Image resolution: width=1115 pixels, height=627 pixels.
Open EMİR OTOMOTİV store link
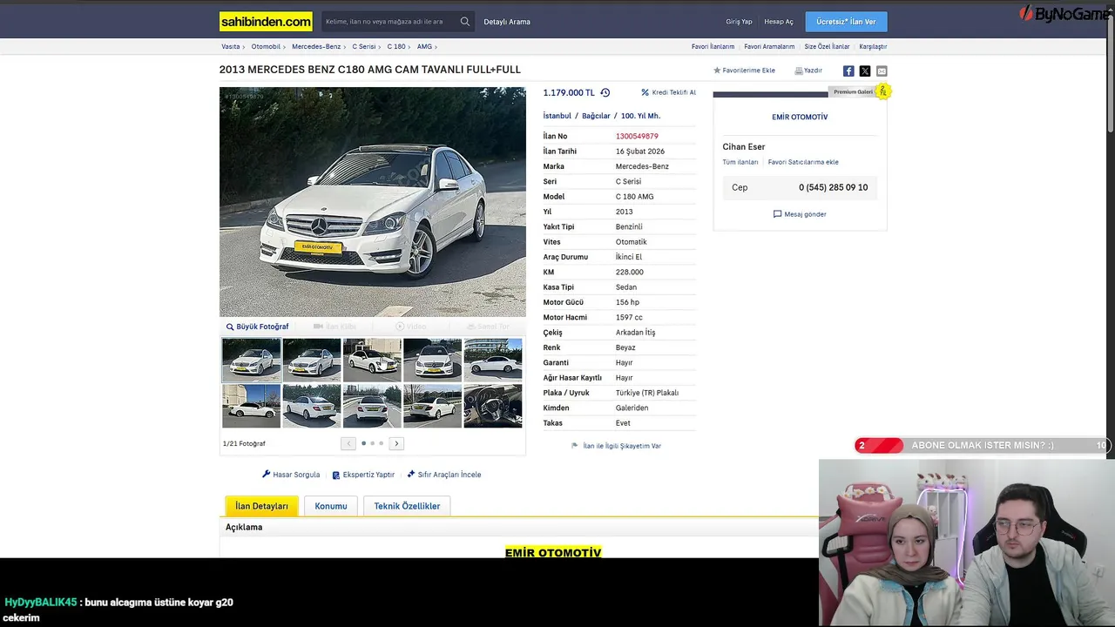pos(800,117)
